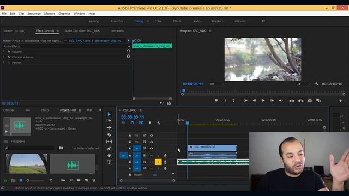
Task: Switch to Audio workspace tab
Action: click(x=197, y=21)
